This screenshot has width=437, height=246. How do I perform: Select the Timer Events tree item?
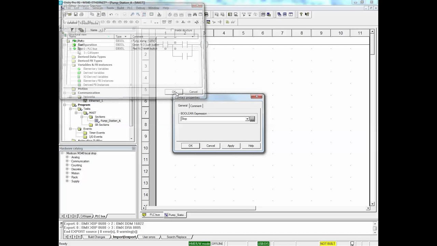tap(97, 133)
